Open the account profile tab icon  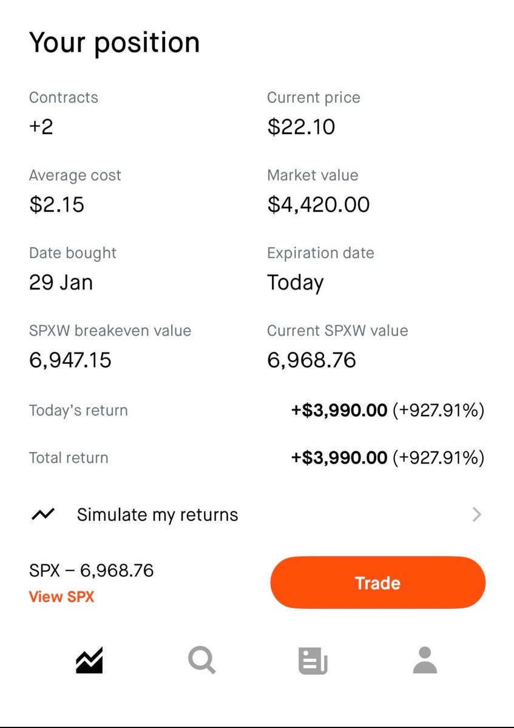click(425, 660)
